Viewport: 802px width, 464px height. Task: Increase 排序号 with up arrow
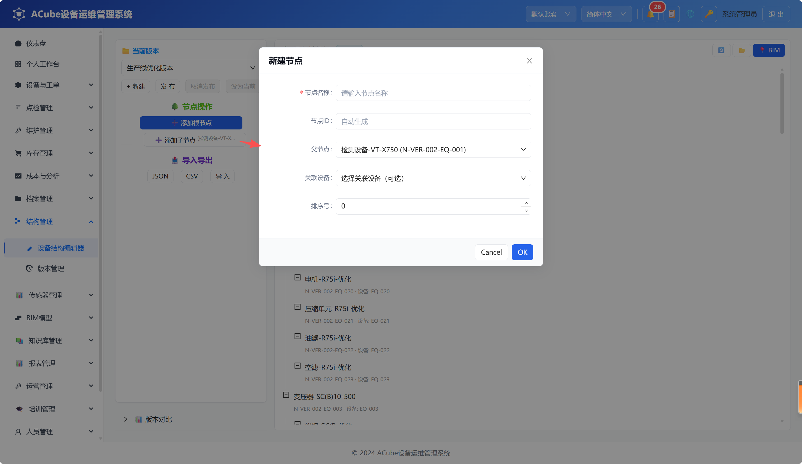(x=526, y=203)
